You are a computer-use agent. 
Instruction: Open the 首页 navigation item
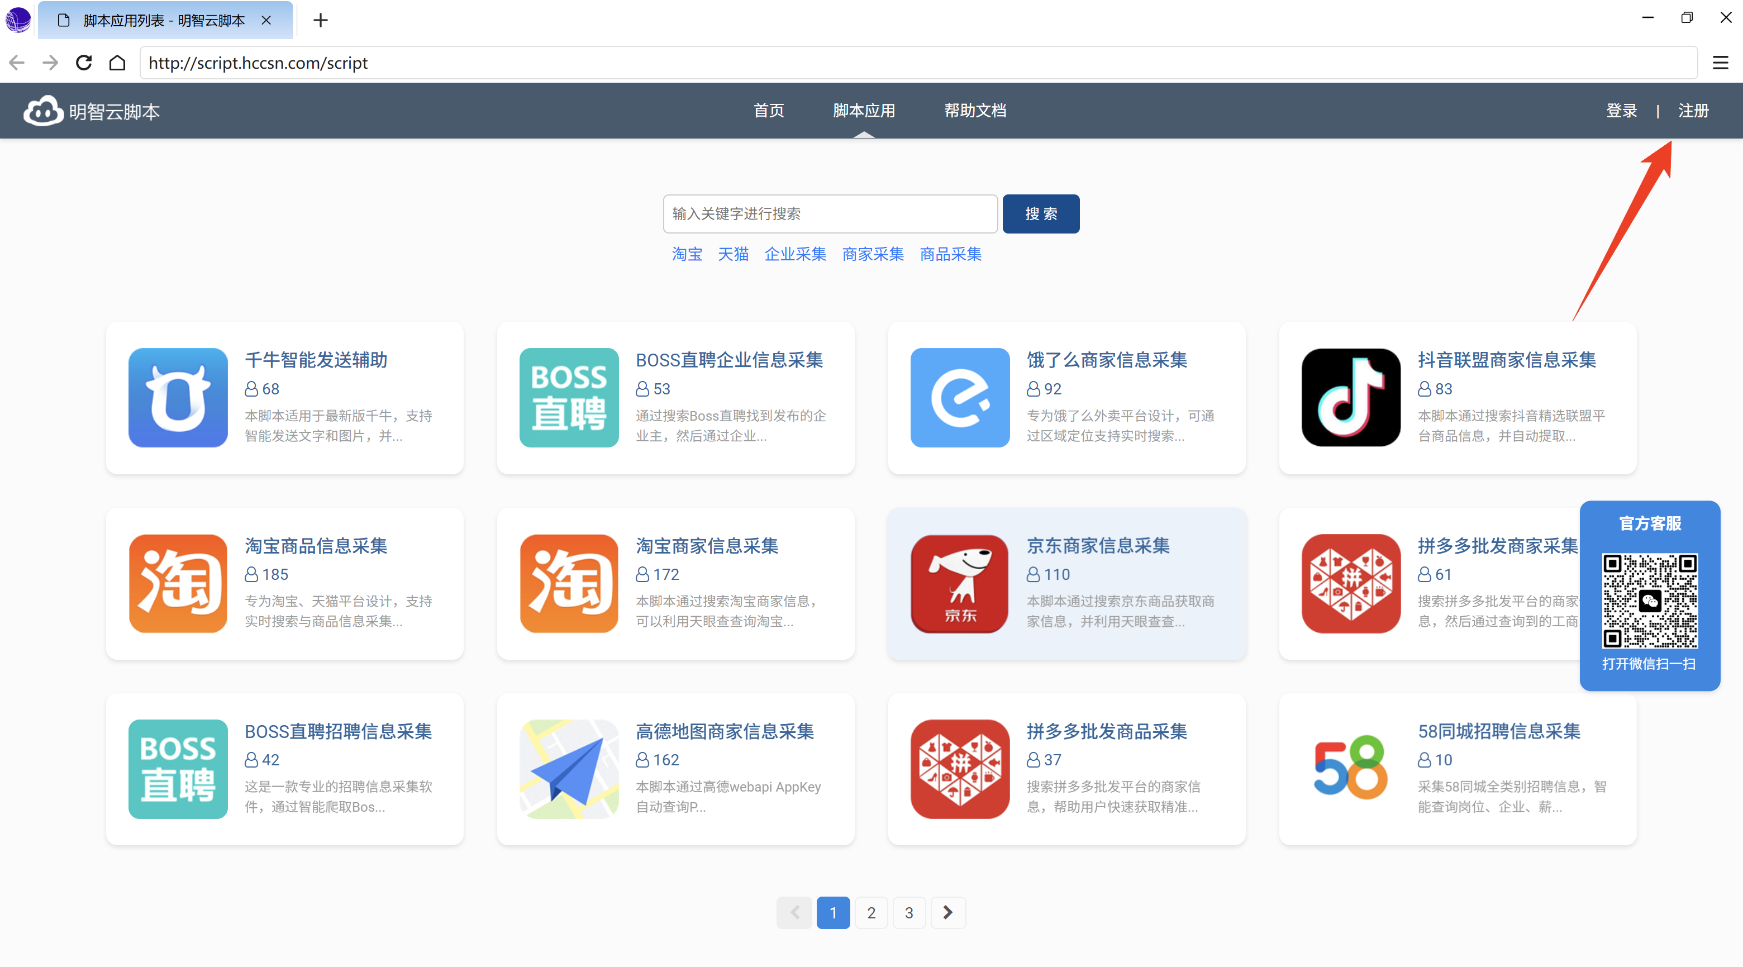[x=769, y=110]
